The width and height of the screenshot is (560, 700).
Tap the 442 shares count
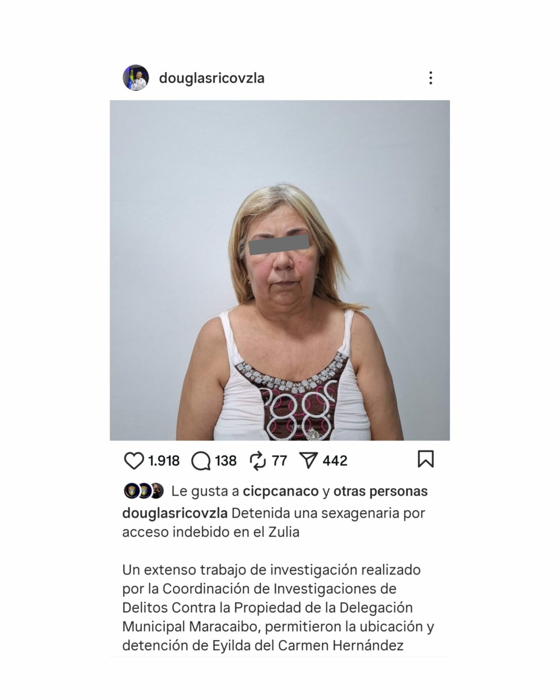[x=335, y=461]
